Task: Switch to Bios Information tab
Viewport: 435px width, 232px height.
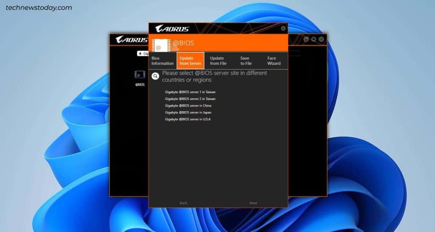Action: [x=162, y=61]
